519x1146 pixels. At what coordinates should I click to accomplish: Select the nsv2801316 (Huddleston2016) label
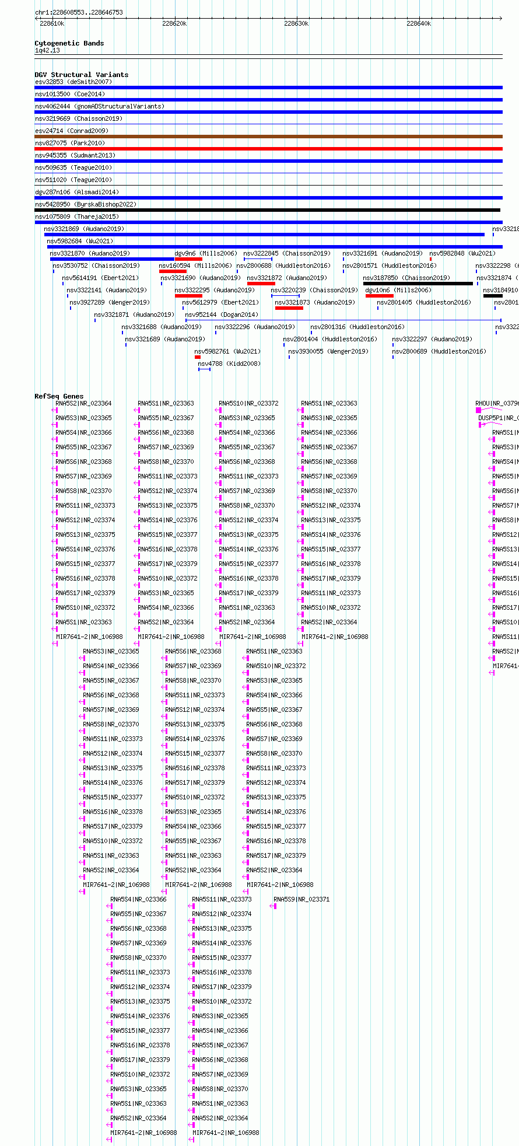coord(357,327)
